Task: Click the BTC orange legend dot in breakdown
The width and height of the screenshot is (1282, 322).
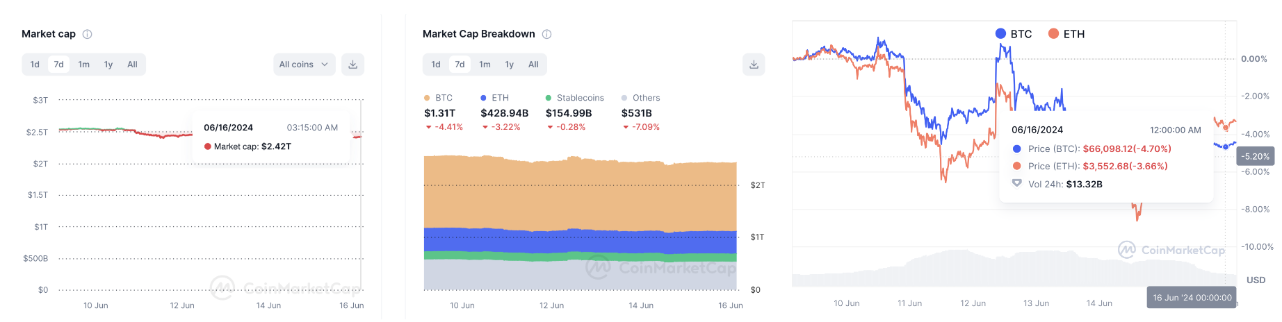Action: click(427, 98)
